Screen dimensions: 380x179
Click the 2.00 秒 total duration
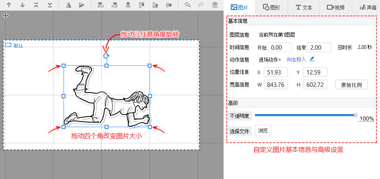click(365, 47)
